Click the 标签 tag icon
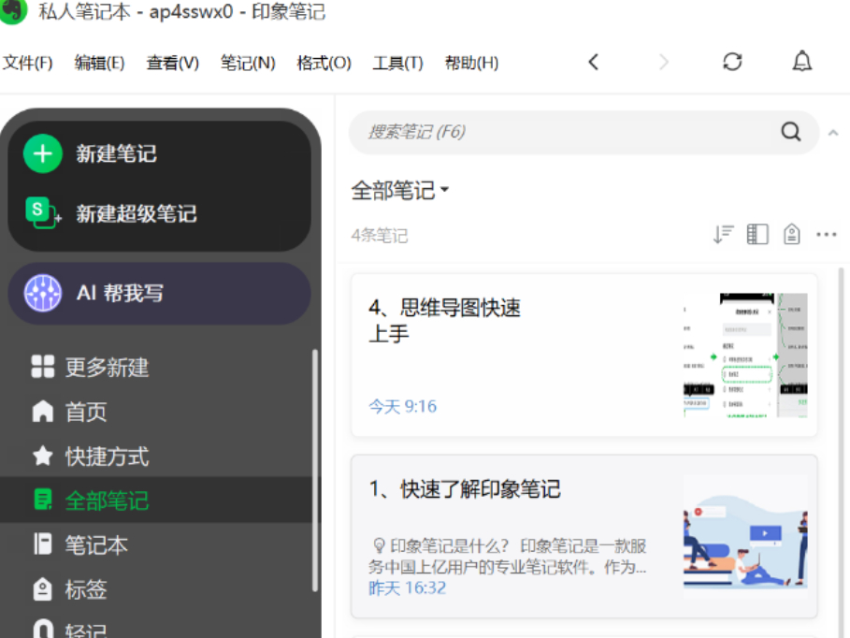850x638 pixels. [43, 589]
